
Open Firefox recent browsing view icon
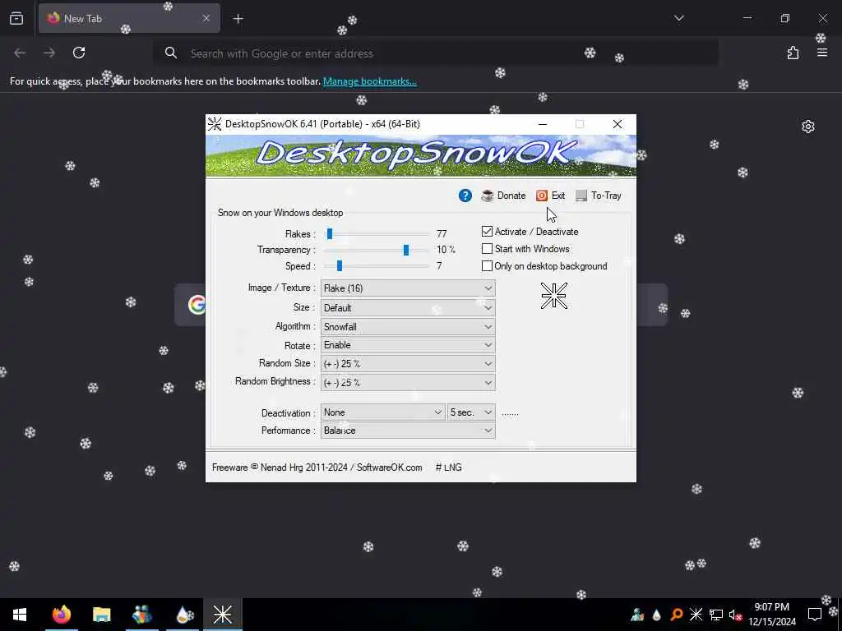[x=16, y=19]
